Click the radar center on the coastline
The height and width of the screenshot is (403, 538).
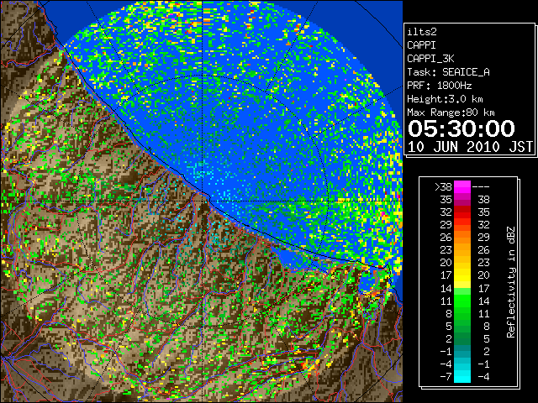click(203, 200)
